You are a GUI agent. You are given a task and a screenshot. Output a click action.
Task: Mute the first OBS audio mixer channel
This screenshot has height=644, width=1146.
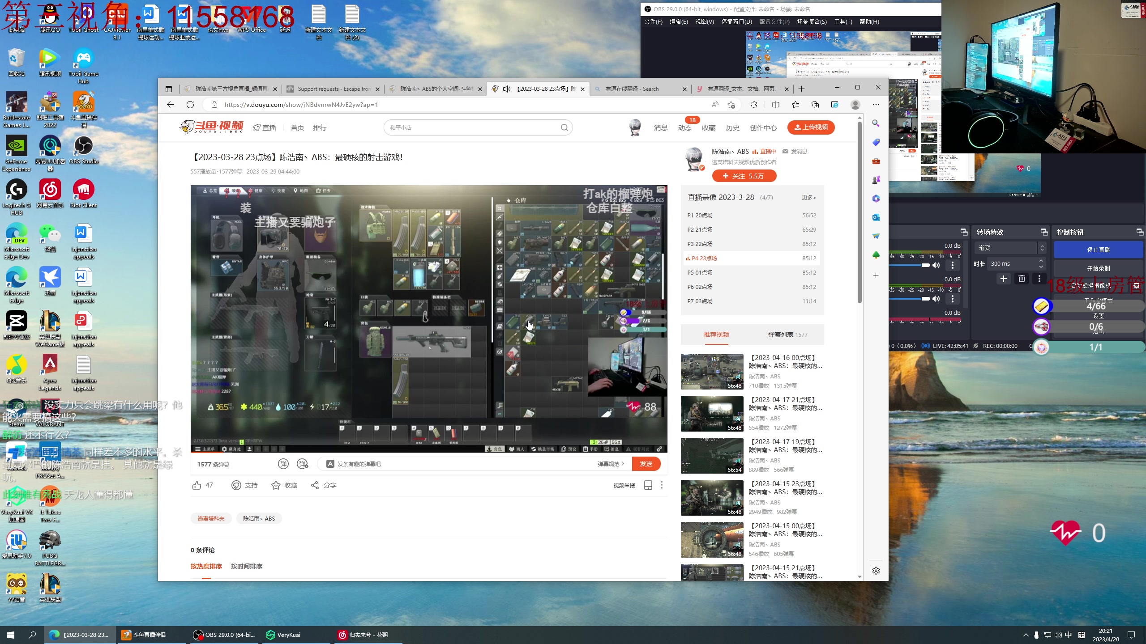coord(936,265)
